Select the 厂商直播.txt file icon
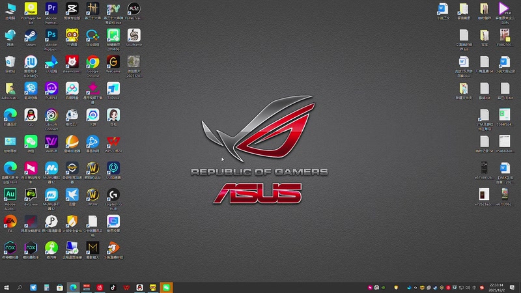 point(484,64)
